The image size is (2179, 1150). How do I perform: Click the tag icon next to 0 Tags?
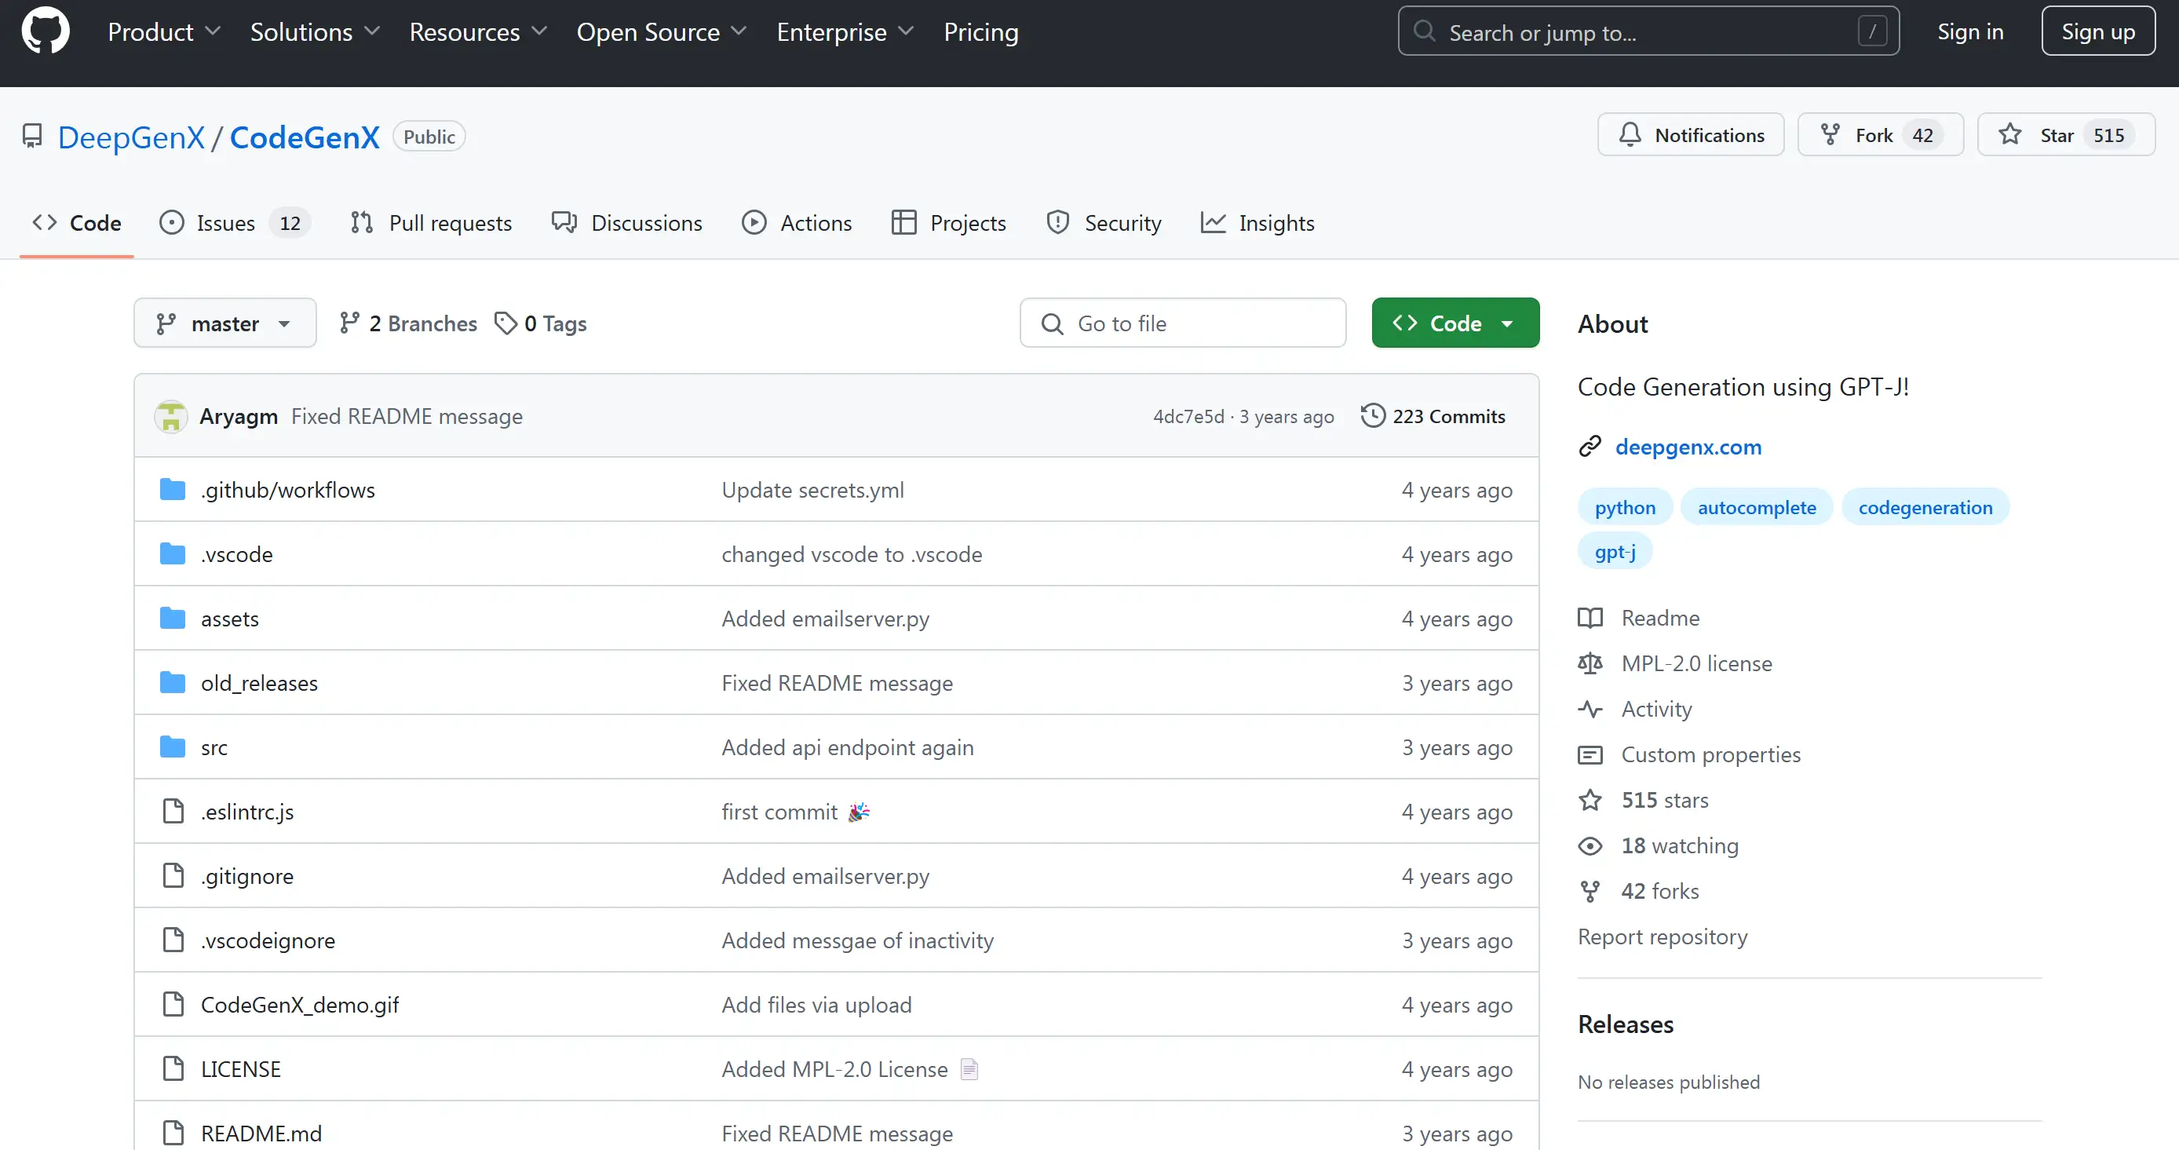tap(506, 323)
